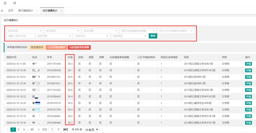
Task: Close the 当日健康统计 tab
Action: [61, 11]
